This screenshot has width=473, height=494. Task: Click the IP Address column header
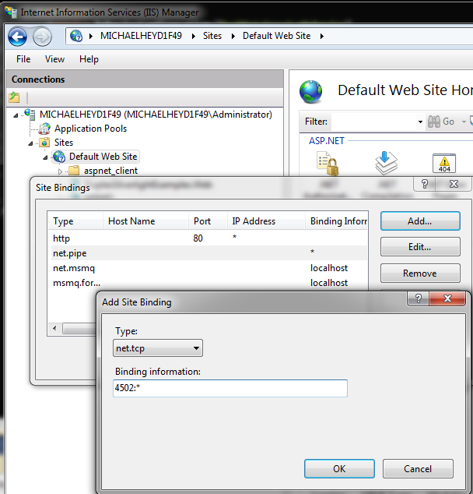pos(266,221)
